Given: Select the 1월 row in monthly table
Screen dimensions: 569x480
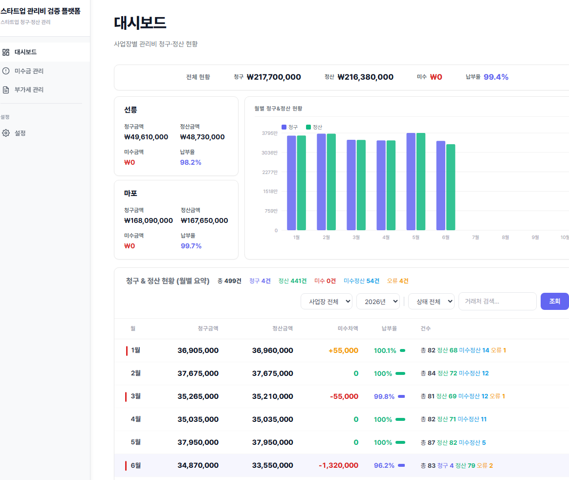Looking at the screenshot, I should tap(342, 350).
